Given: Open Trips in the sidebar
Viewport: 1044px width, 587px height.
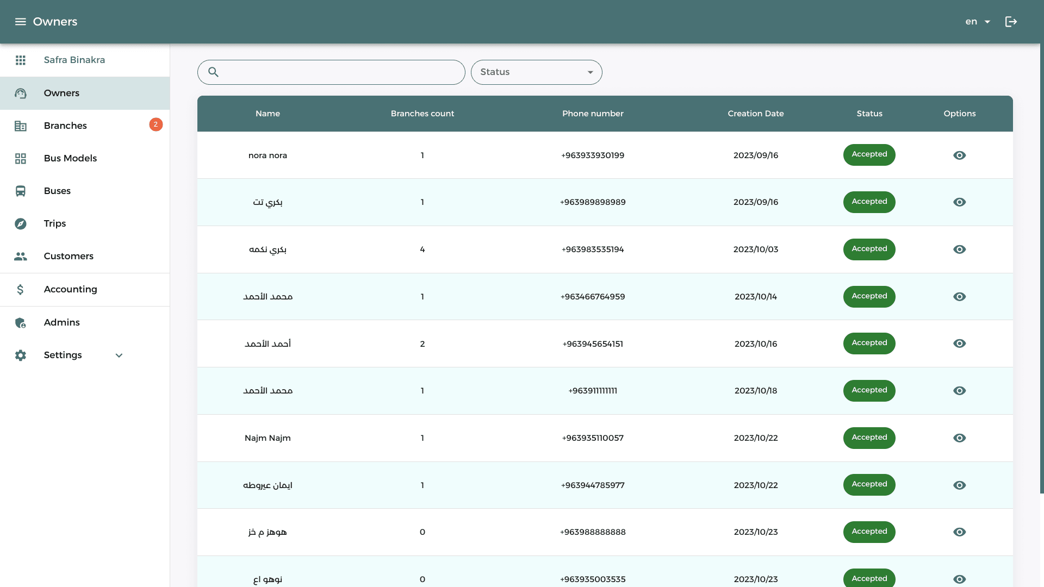Looking at the screenshot, I should pyautogui.click(x=85, y=224).
